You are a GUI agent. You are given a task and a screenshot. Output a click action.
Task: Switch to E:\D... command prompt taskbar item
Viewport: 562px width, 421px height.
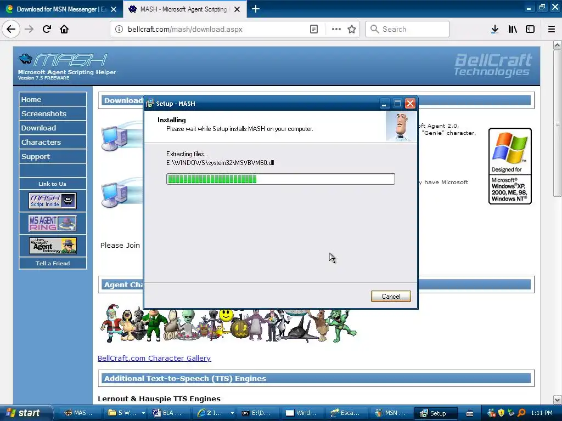[257, 413]
